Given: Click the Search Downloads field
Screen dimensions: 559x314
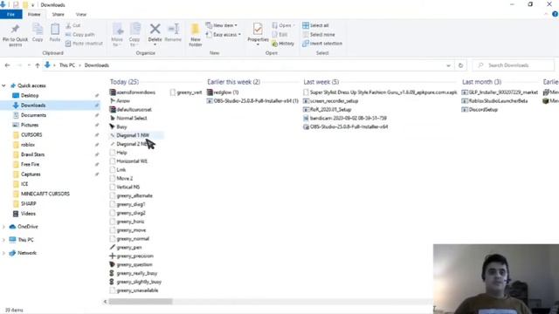Looking at the screenshot, I should tap(514, 65).
